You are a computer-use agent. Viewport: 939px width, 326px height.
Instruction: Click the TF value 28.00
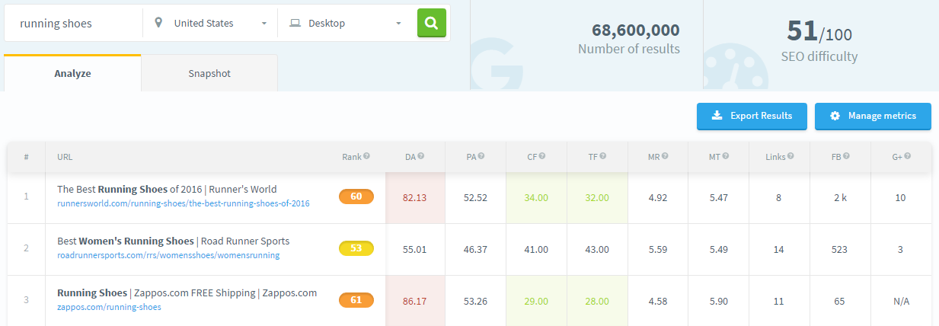(597, 301)
